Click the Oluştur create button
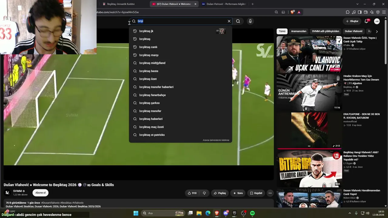The height and width of the screenshot is (218, 388). click(352, 21)
